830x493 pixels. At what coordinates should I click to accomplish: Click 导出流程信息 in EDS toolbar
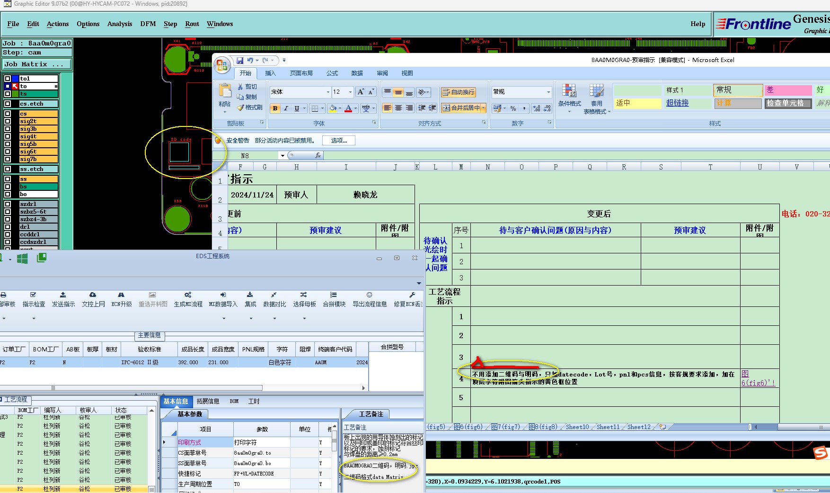(370, 300)
